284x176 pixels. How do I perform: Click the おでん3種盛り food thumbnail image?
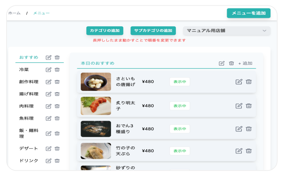[96, 129]
